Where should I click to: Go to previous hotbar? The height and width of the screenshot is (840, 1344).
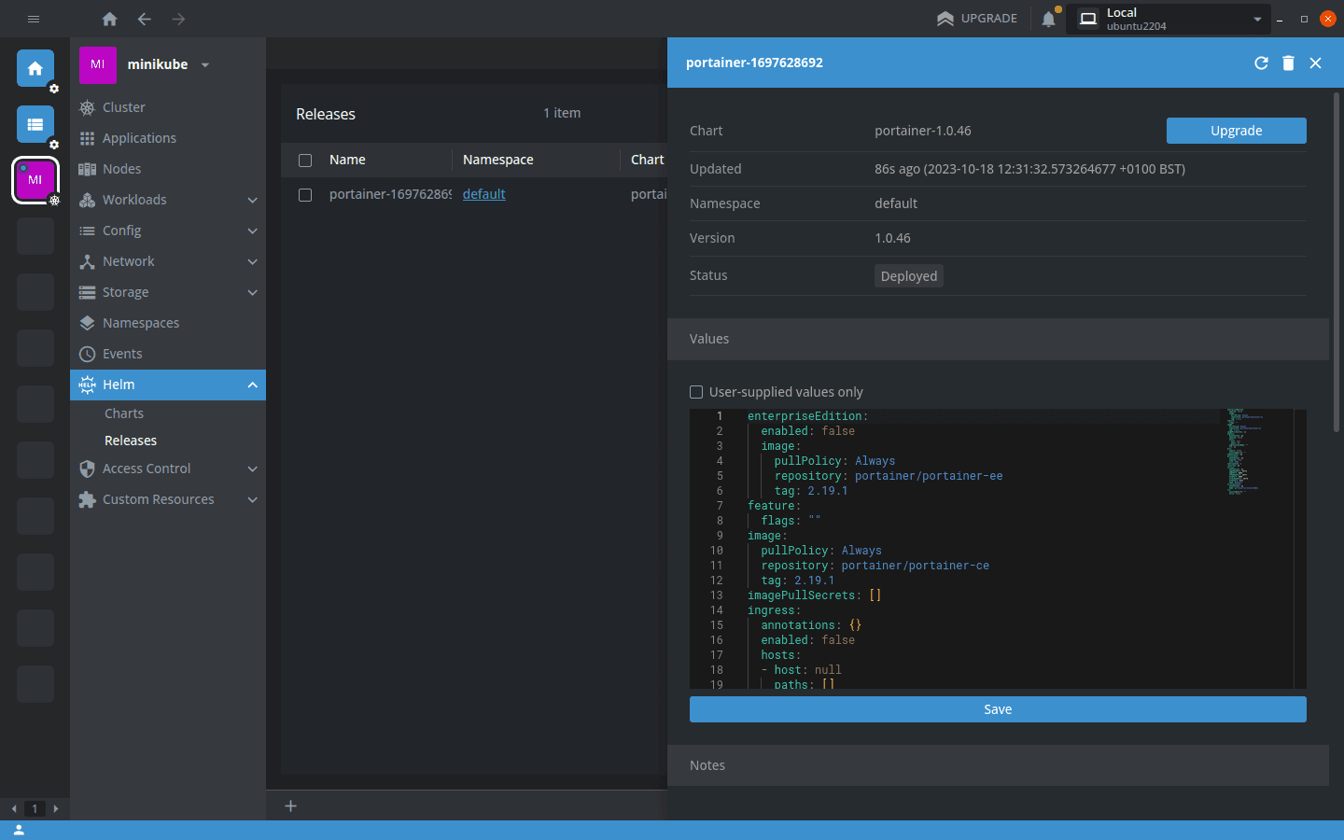[14, 808]
